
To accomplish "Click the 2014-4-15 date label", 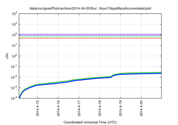I will point(38,108).
